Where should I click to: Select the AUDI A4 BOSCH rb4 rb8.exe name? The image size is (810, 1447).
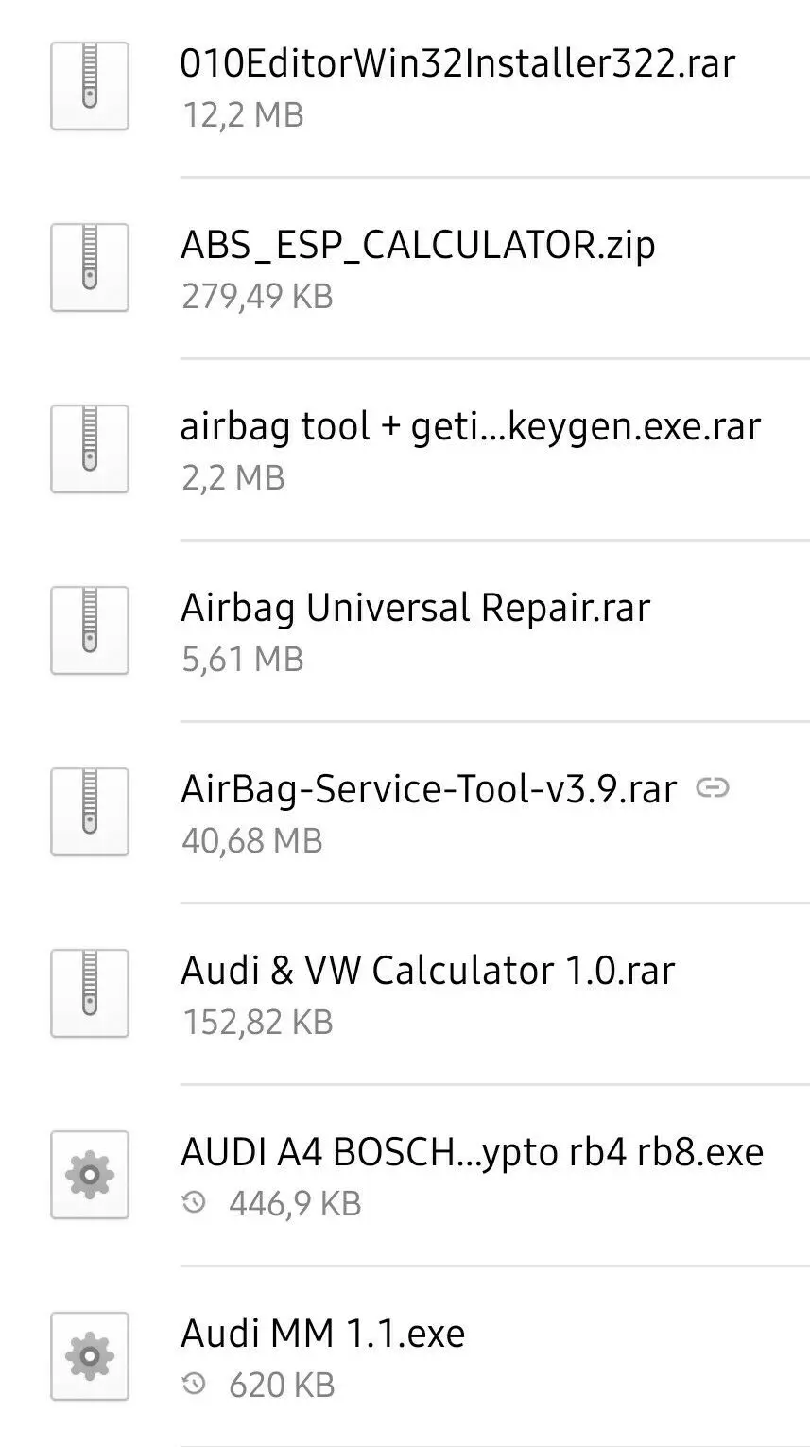pos(472,1152)
